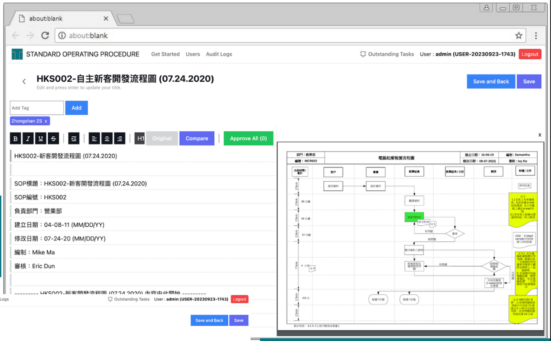This screenshot has height=341, width=551.
Task: Click the STANDARD OPERATING PROCEDURE heading
Action: tap(83, 54)
